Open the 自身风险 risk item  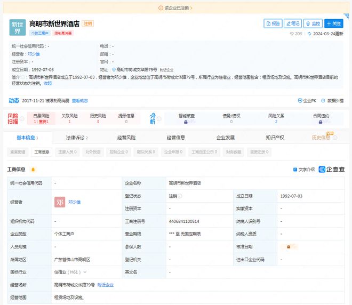click(x=41, y=118)
